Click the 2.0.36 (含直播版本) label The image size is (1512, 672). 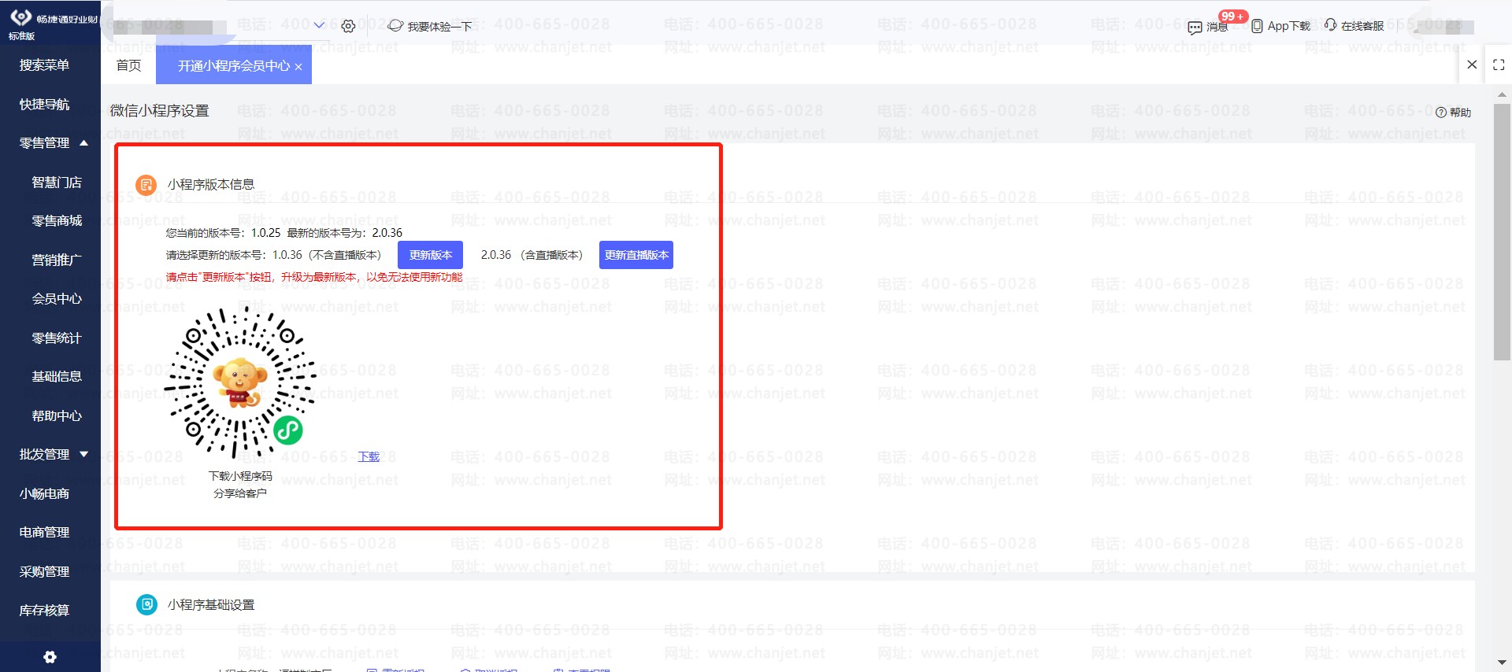[x=532, y=255]
